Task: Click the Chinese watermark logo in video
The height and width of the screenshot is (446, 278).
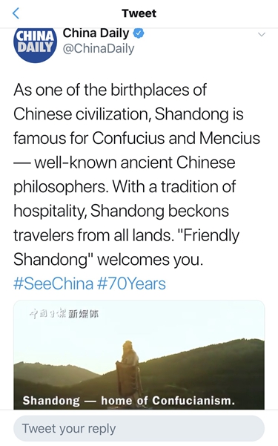Action: 64,314
